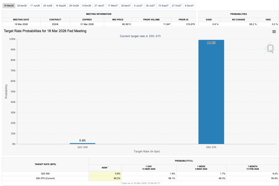Click the QuikStrike Q logo watermark
279x186 pixels.
tap(270, 48)
